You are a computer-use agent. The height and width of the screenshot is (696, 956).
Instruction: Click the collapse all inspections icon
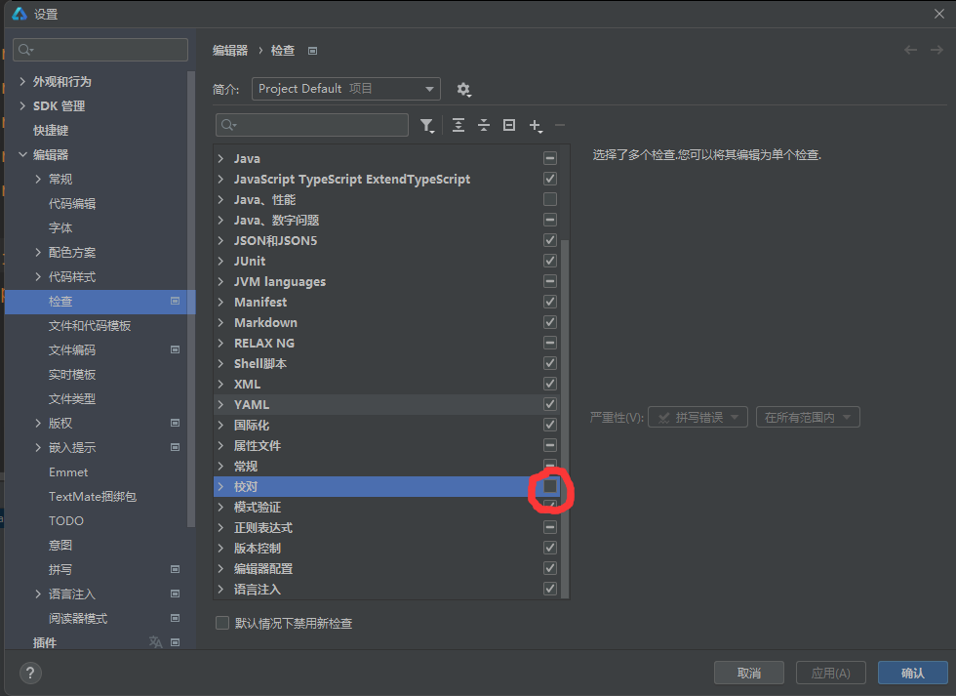(484, 125)
